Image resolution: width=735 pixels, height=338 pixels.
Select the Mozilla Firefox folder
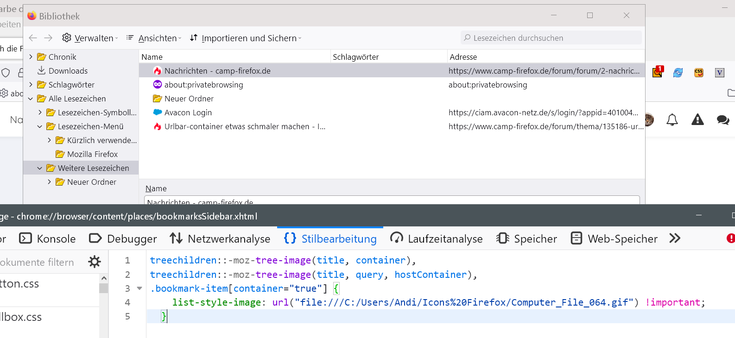pos(92,154)
